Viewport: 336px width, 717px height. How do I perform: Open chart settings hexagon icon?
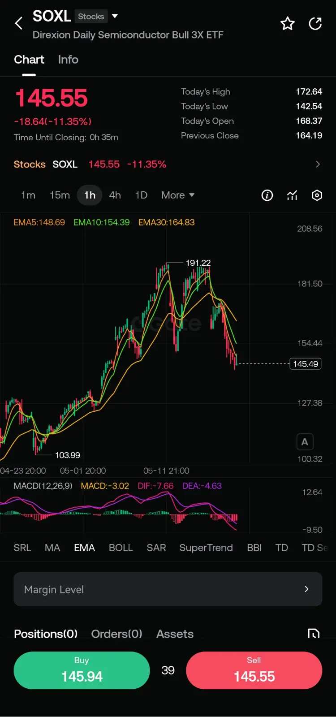(317, 195)
